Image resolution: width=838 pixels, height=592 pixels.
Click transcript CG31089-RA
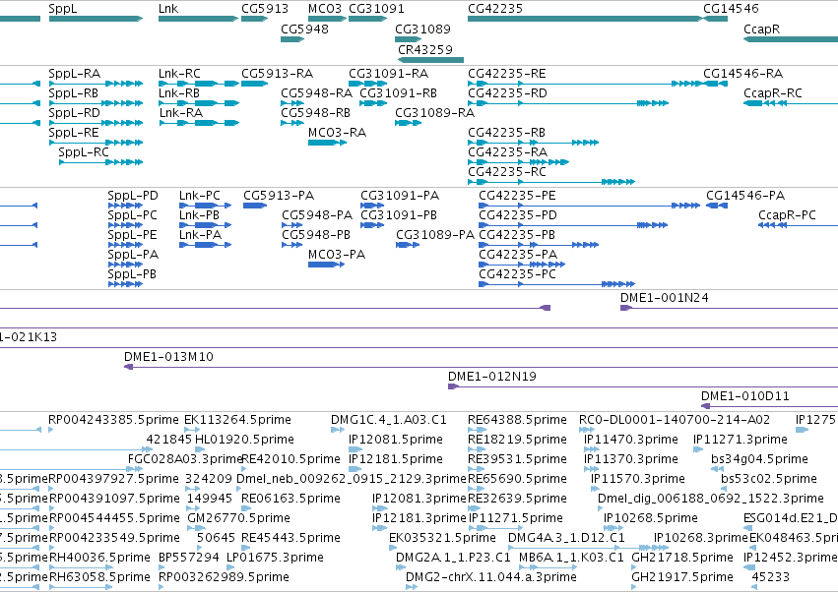pos(435,113)
